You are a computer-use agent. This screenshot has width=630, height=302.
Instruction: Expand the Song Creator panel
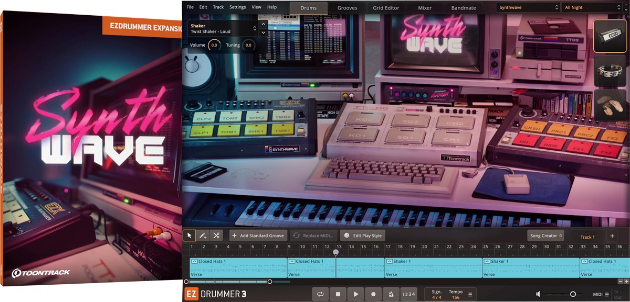(545, 236)
